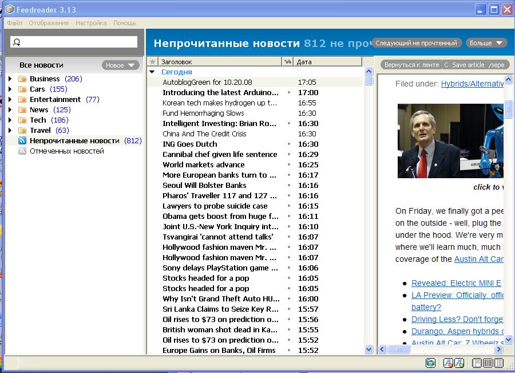
Task: Click the star column header icon
Action: click(152, 61)
